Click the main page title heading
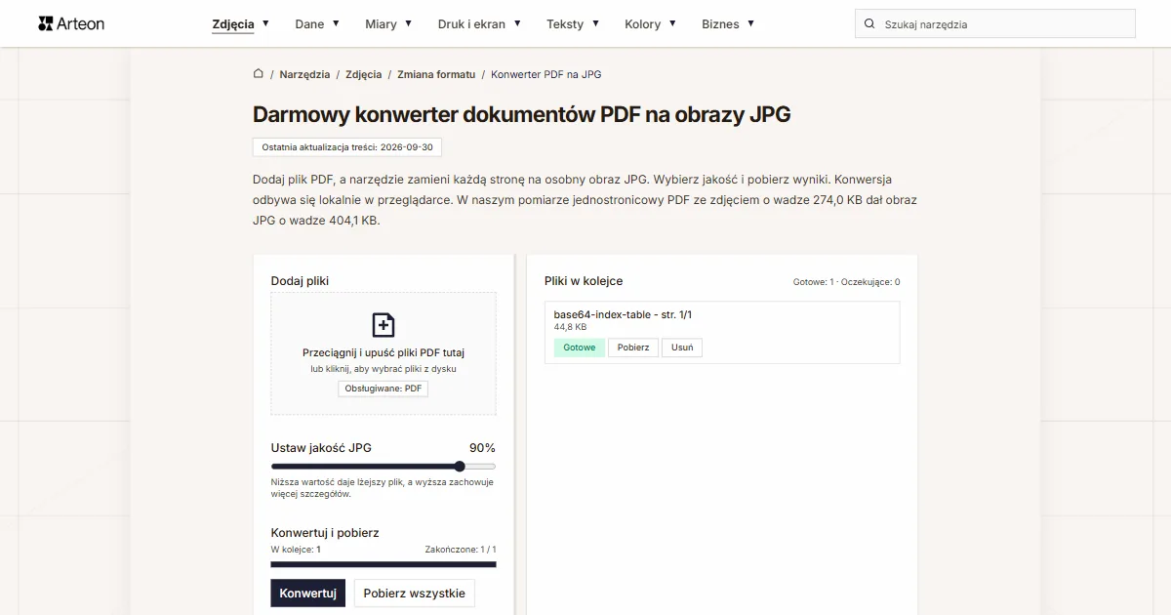Viewport: 1171px width, 615px height. 521,114
